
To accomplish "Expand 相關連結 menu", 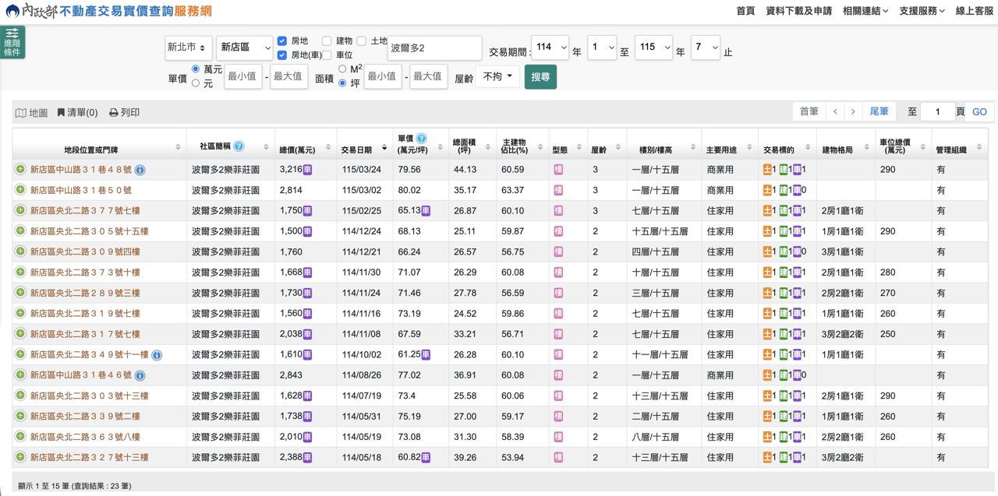I will click(866, 11).
